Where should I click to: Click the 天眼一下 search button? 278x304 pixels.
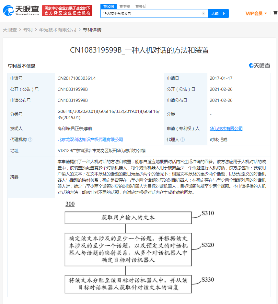click(219, 13)
